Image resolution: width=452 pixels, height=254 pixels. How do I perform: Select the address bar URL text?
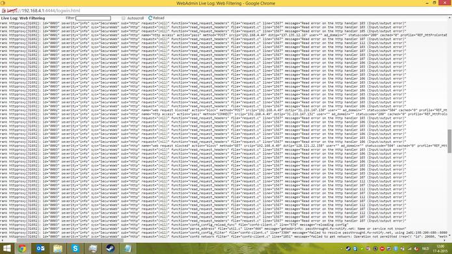[x=43, y=10]
